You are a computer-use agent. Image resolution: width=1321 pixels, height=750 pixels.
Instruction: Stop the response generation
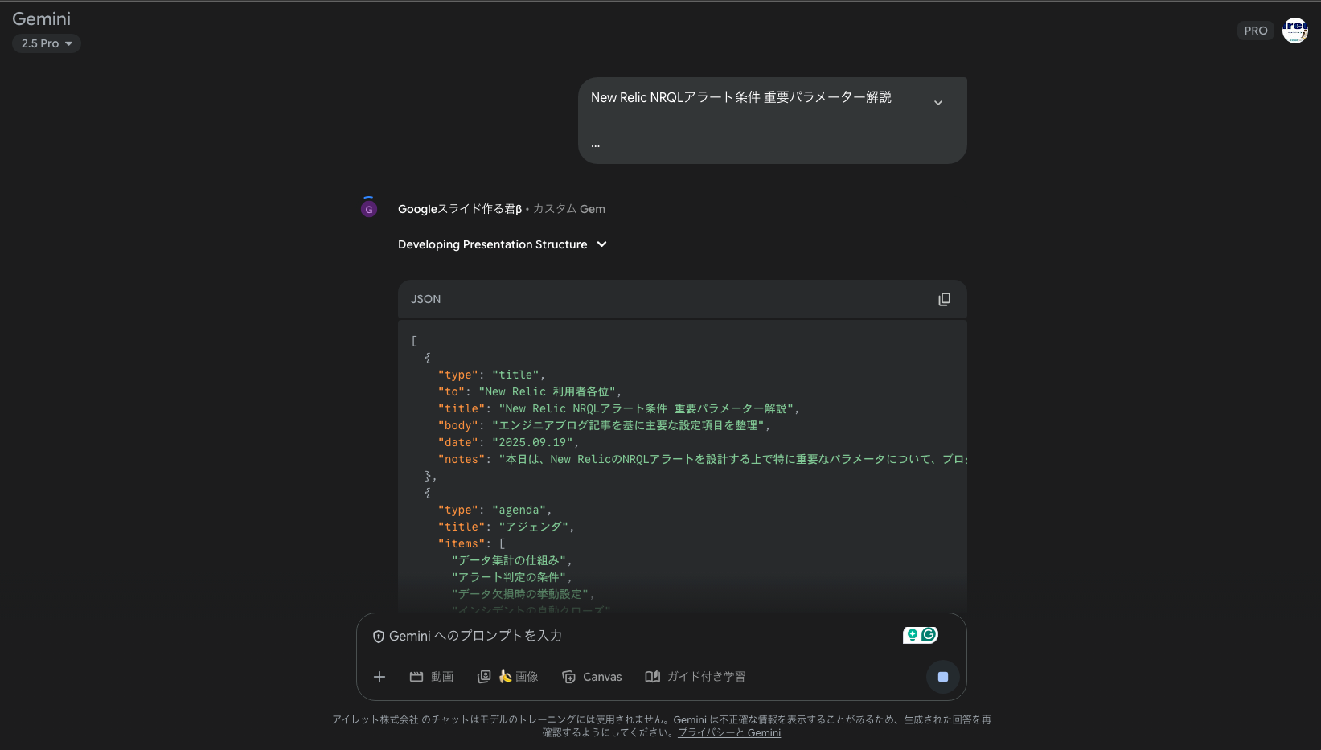point(943,677)
